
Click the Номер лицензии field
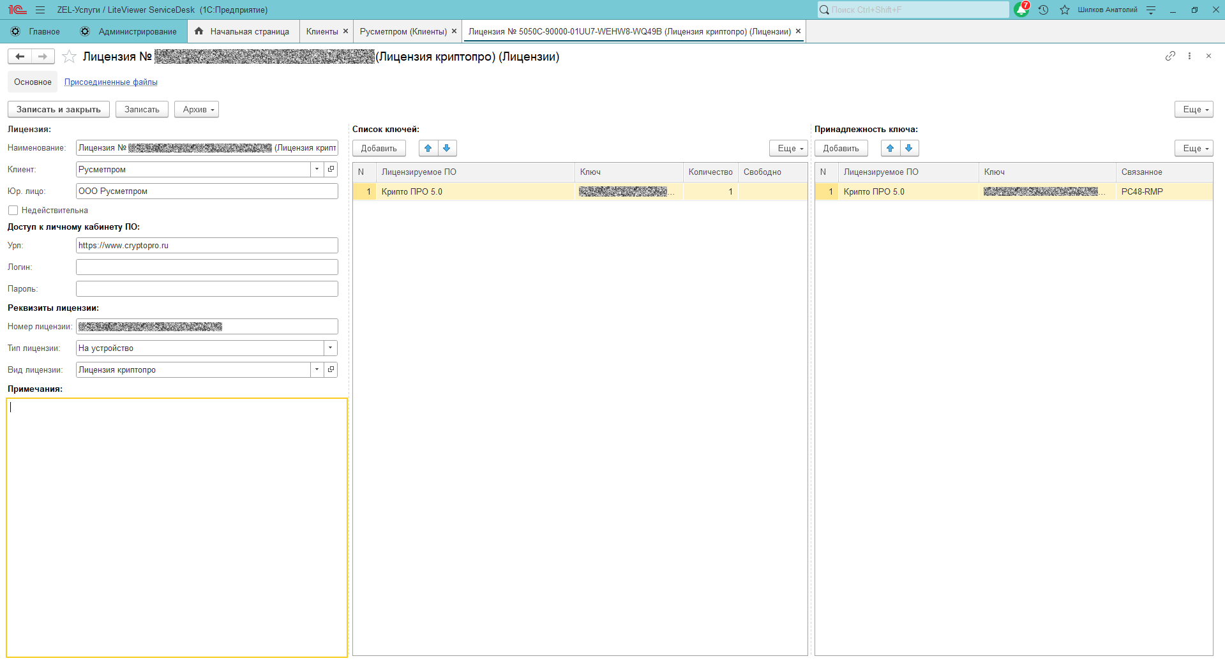(207, 326)
